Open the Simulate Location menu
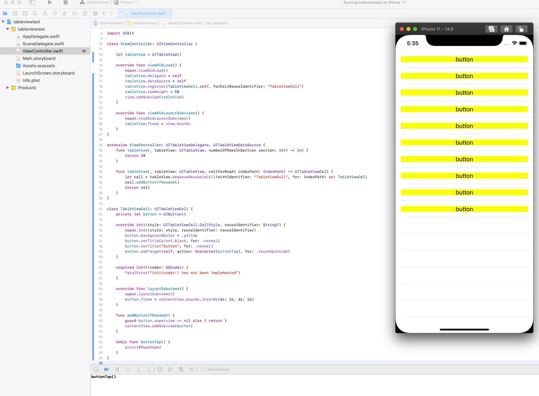Screen dimensions: 539x396 click(192, 369)
